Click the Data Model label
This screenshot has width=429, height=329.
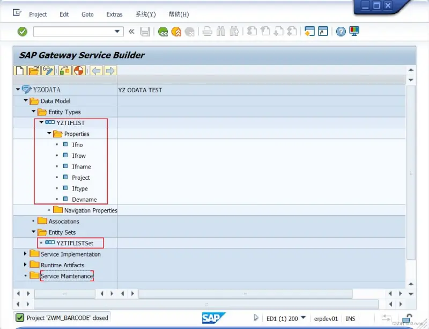56,101
